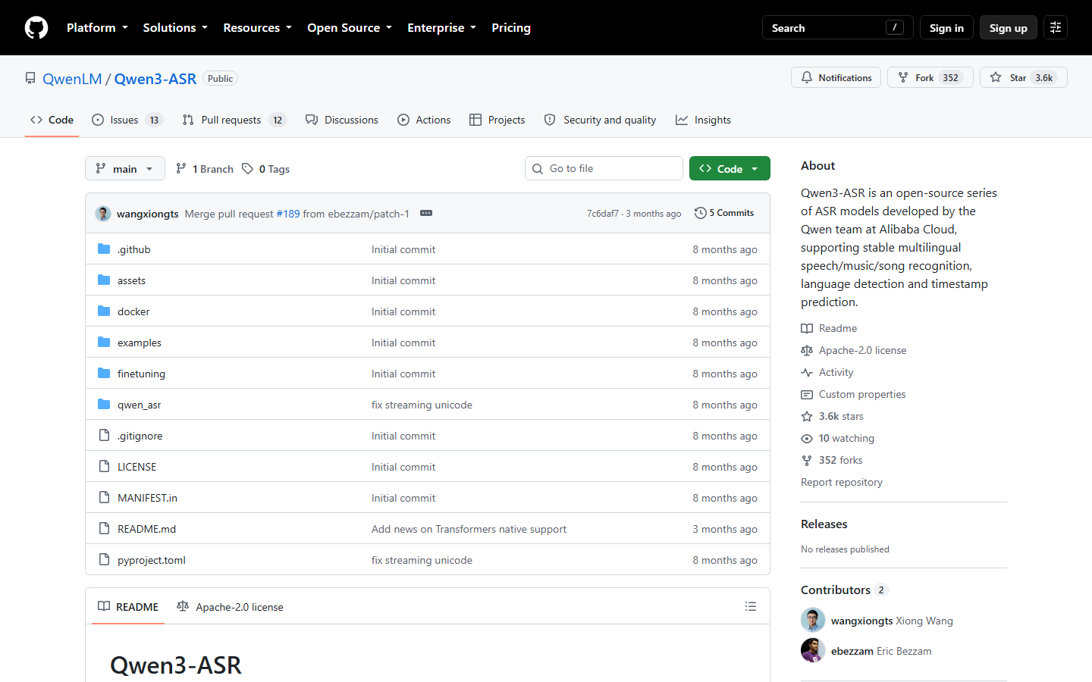Image resolution: width=1092 pixels, height=682 pixels.
Task: Click the .github folder icon
Action: [104, 249]
